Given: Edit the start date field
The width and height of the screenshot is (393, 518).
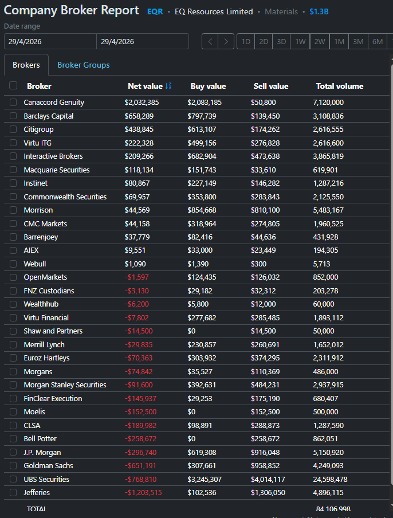Looking at the screenshot, I should tap(50, 42).
